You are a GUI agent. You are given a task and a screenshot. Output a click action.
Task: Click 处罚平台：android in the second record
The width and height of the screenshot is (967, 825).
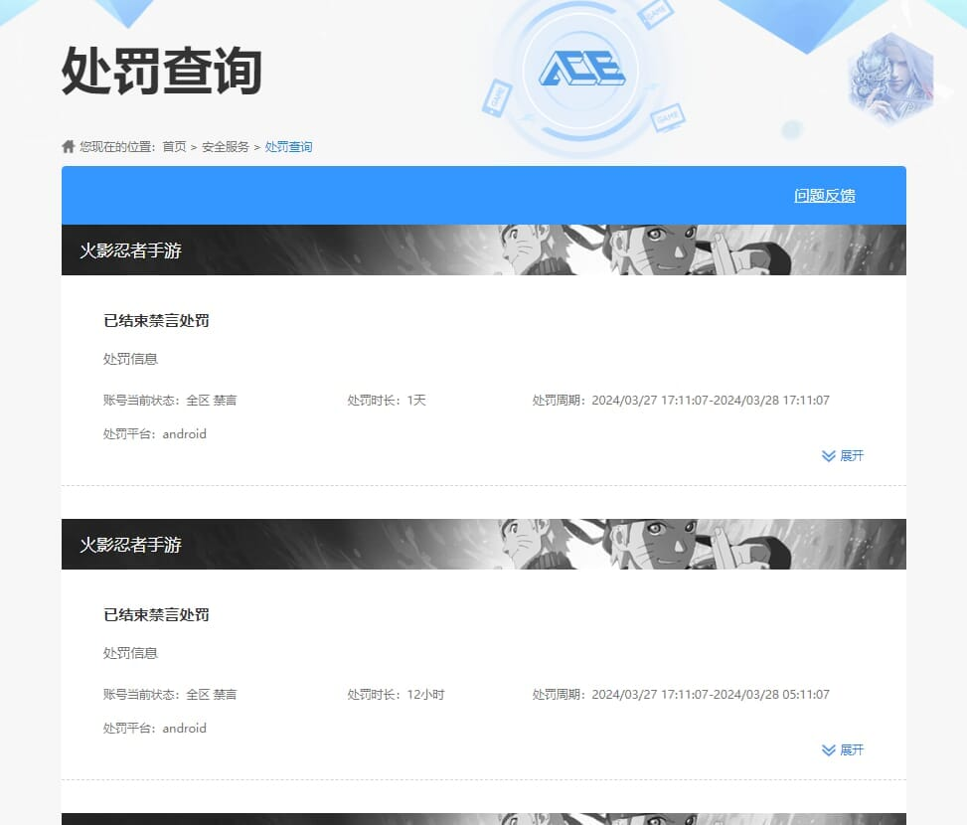click(x=155, y=729)
